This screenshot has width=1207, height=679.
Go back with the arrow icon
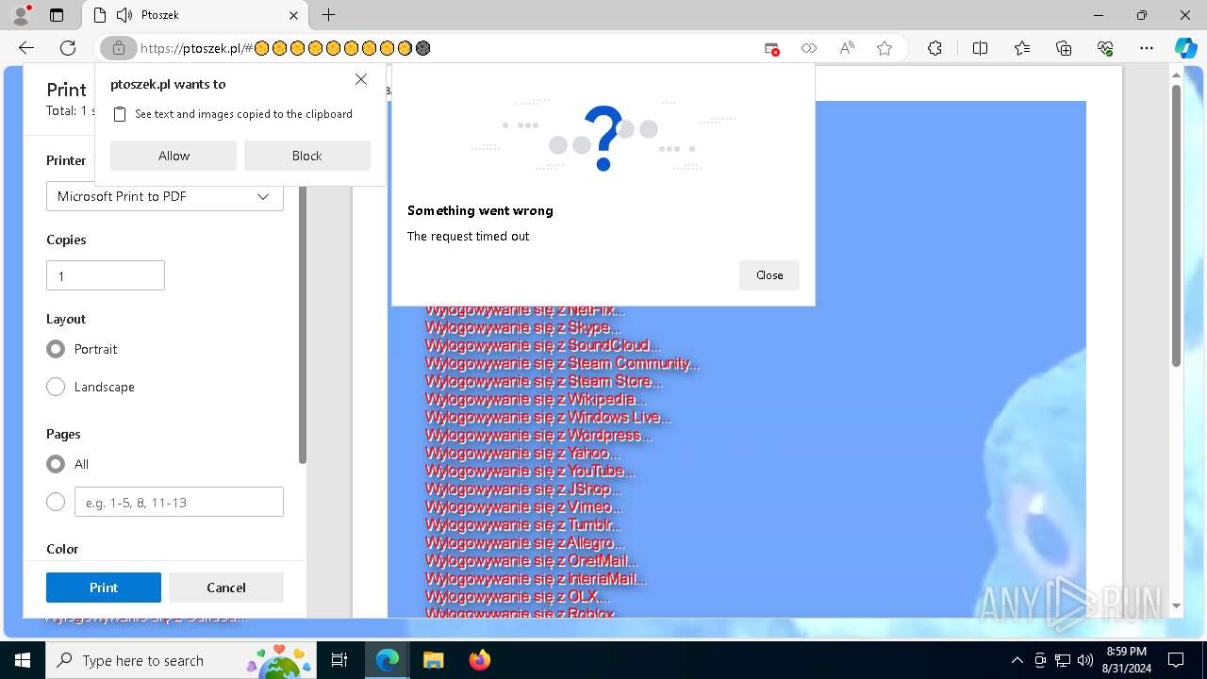tap(26, 48)
